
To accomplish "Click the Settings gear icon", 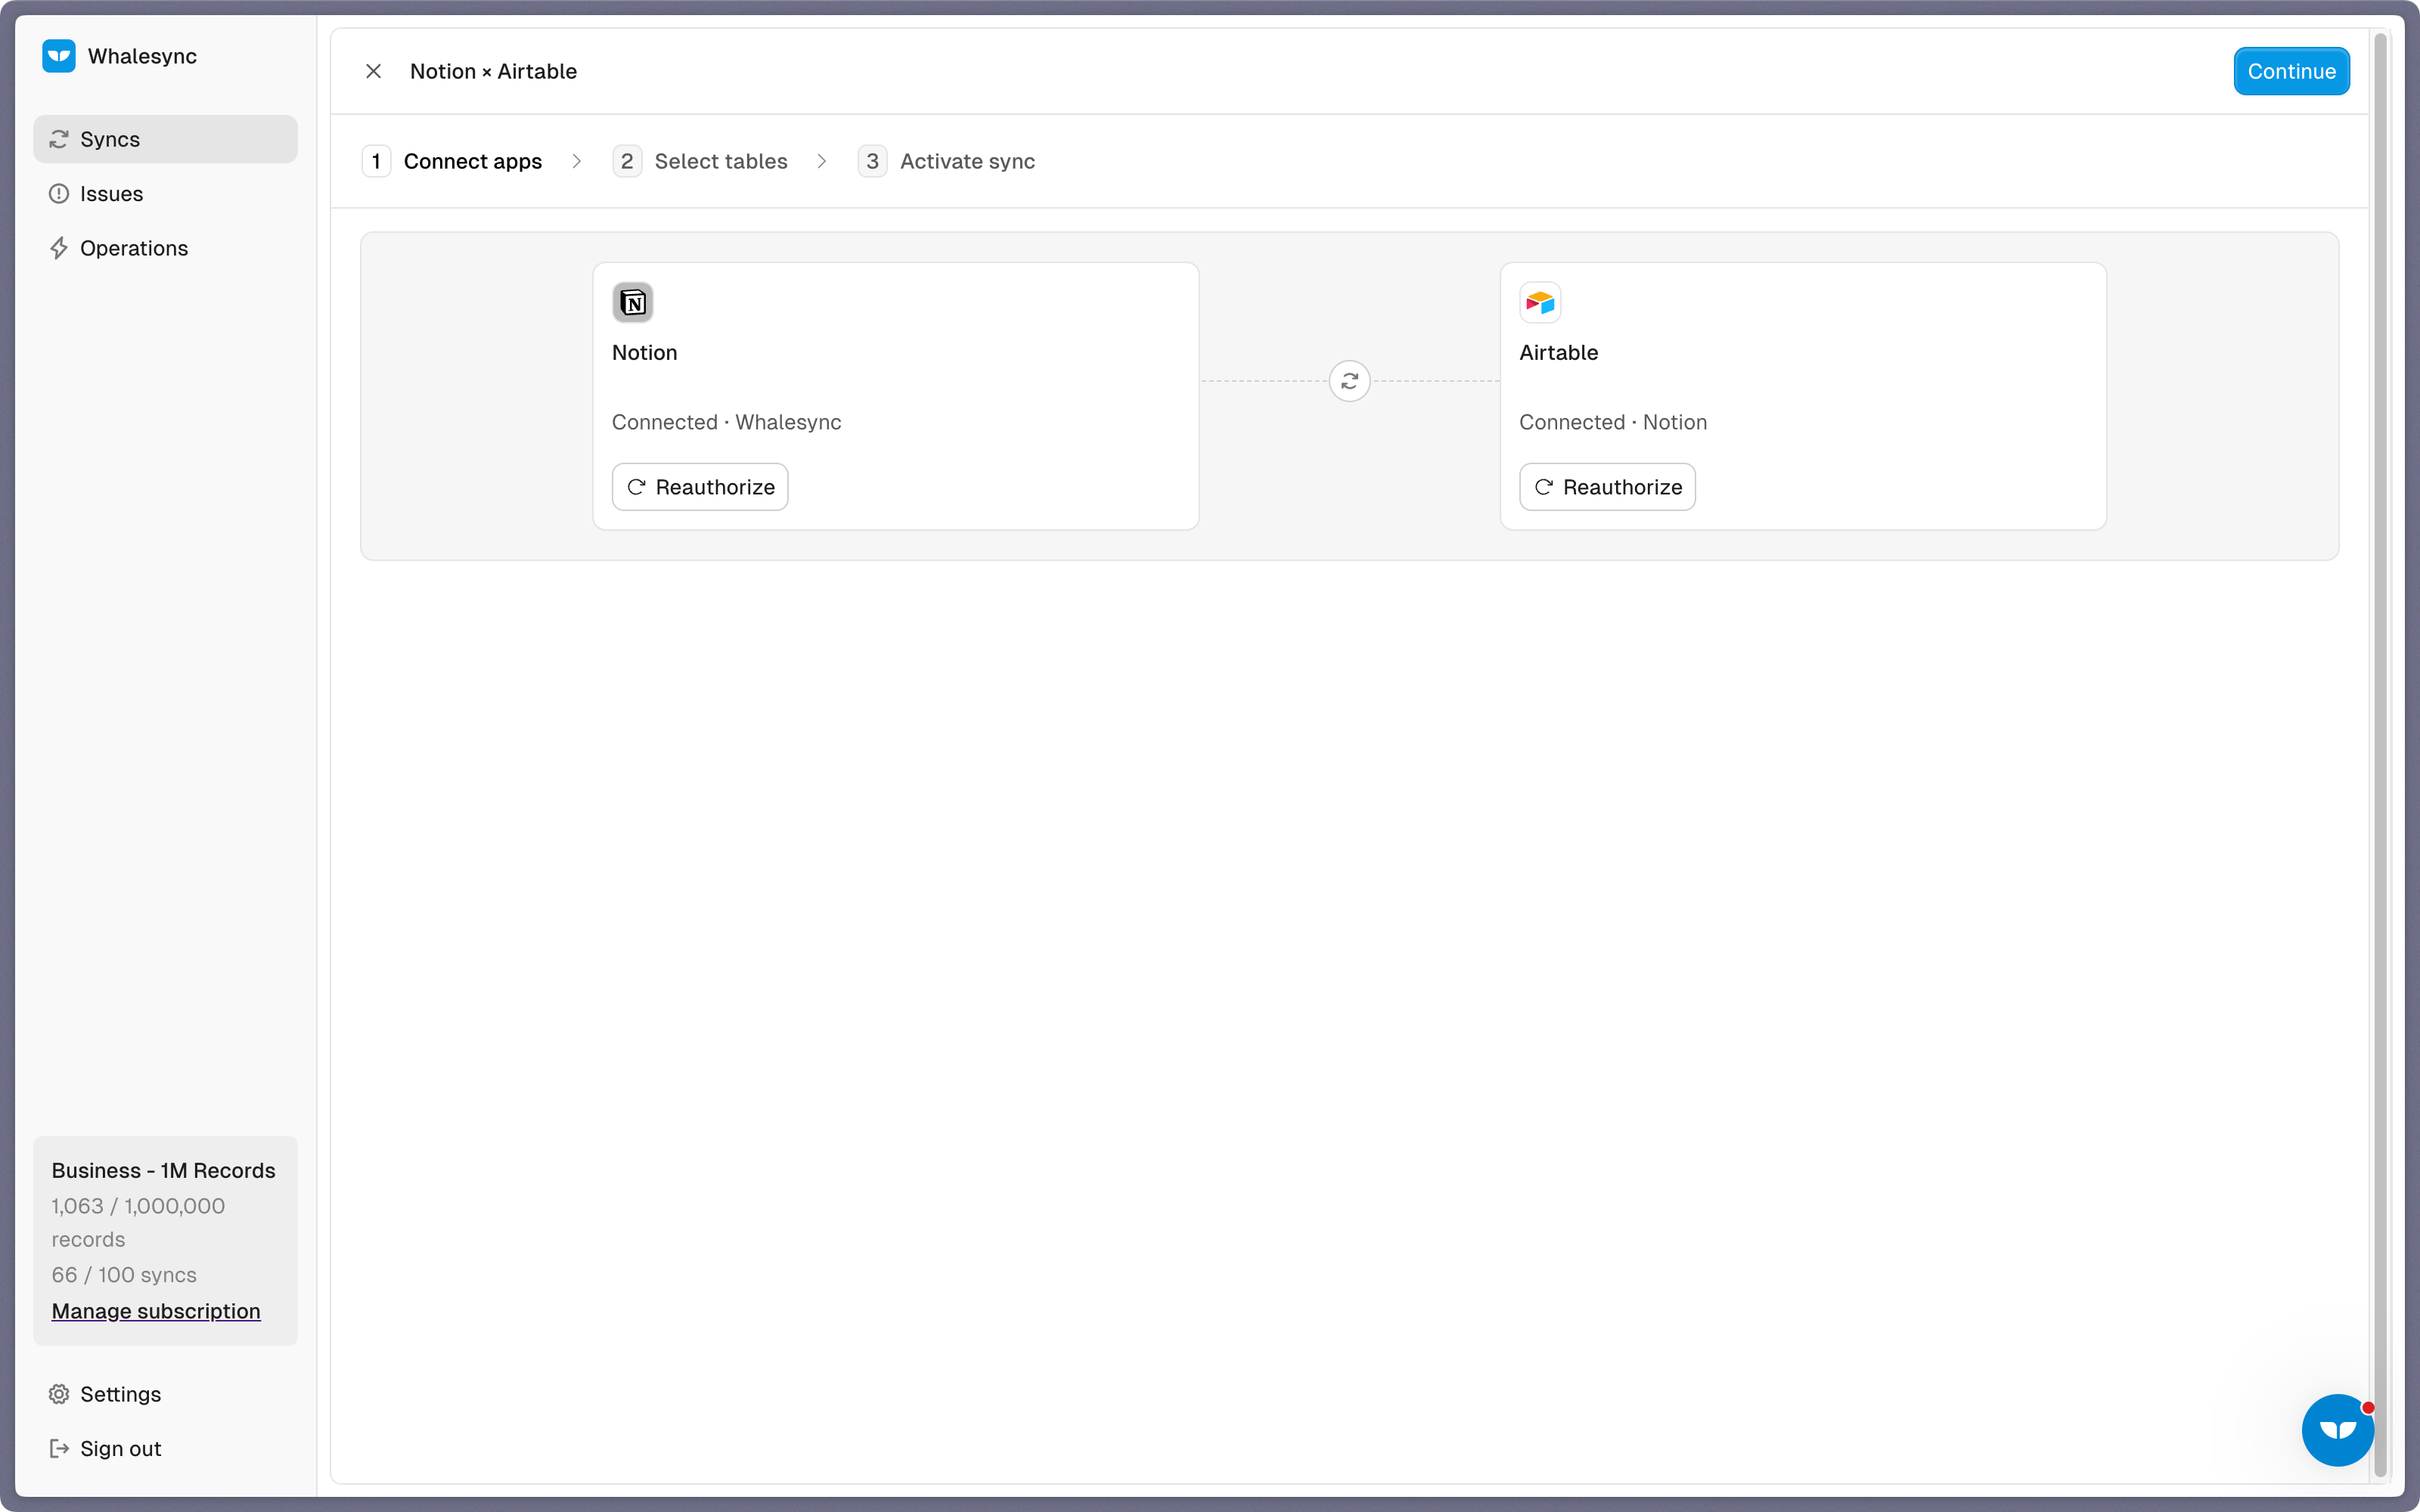I will click(x=59, y=1394).
